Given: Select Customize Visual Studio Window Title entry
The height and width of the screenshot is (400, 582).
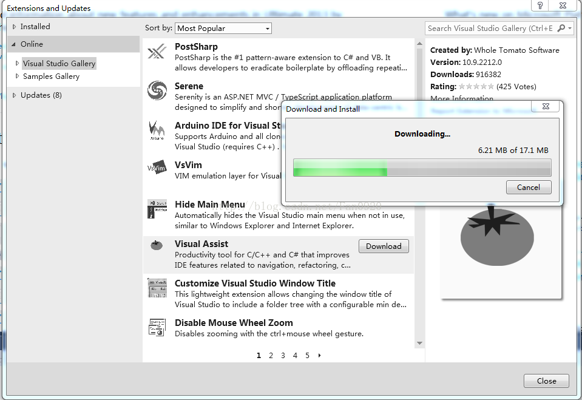Looking at the screenshot, I should click(x=255, y=283).
